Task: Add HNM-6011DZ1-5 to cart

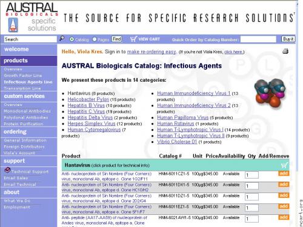Action: [284, 196]
